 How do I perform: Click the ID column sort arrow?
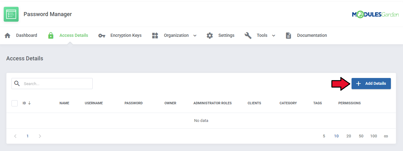click(29, 103)
